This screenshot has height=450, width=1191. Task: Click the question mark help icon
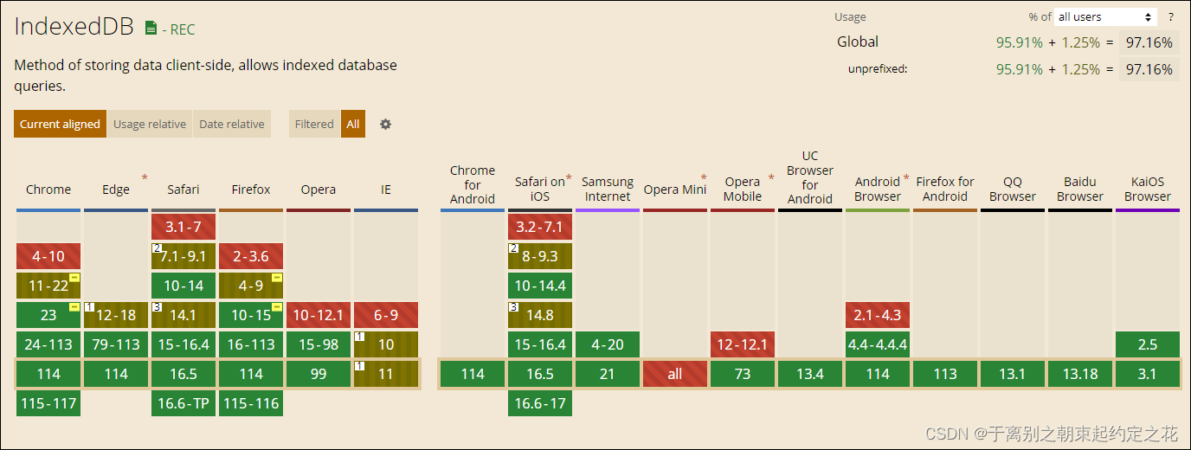(1171, 16)
